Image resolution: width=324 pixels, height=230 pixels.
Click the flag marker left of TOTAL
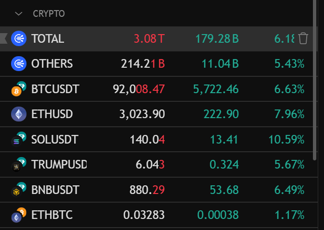(4, 38)
